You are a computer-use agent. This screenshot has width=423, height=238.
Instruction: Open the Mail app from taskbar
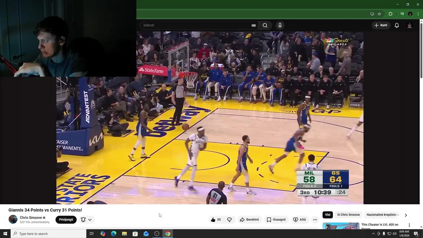pyautogui.click(x=146, y=234)
